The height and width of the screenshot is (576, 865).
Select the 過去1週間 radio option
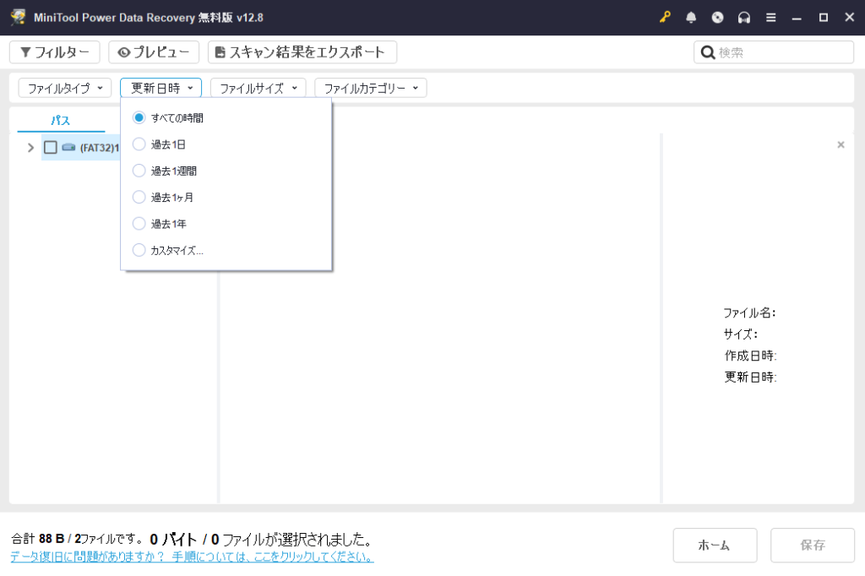coord(139,171)
